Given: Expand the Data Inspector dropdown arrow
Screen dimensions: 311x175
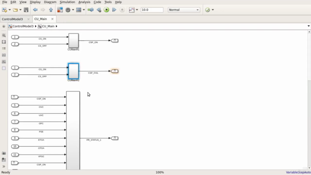Looking at the screenshot, I should tap(137, 10).
